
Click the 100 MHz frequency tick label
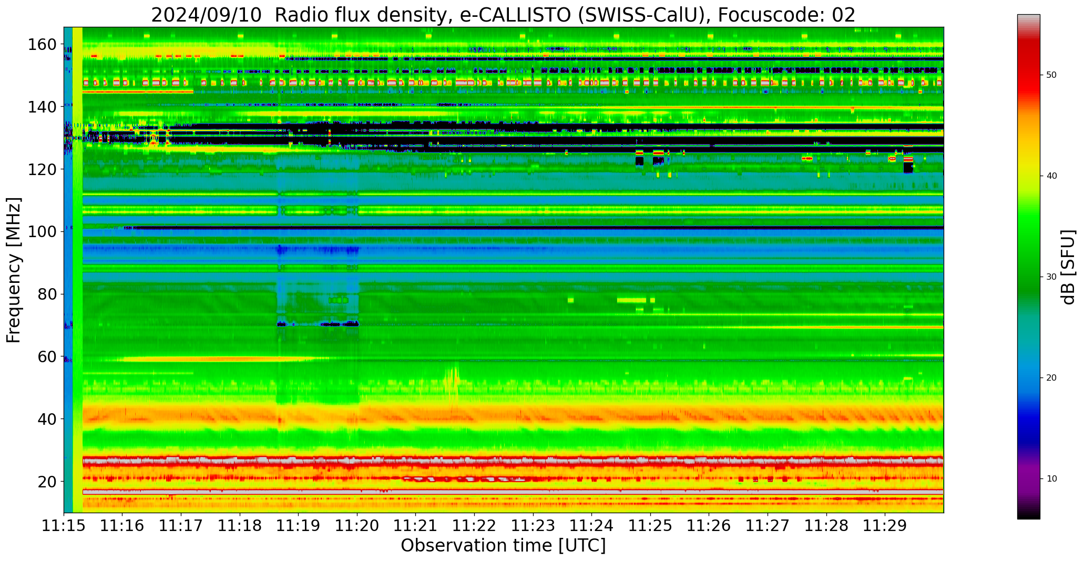pos(42,231)
